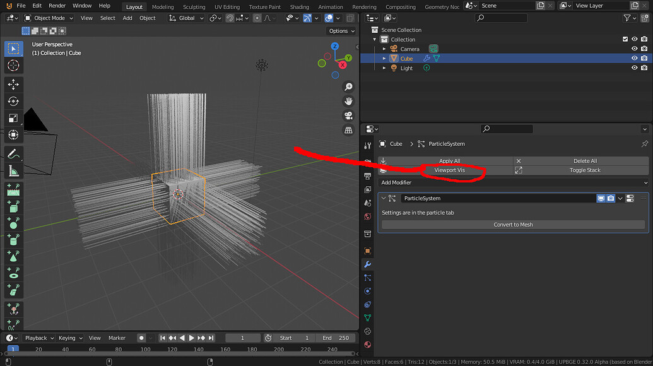653x366 pixels.
Task: Click the current frame number field
Action: click(x=242, y=338)
